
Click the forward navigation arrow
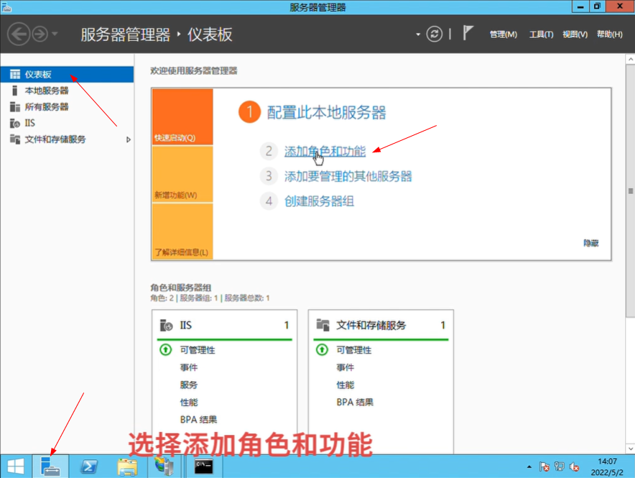pyautogui.click(x=40, y=34)
